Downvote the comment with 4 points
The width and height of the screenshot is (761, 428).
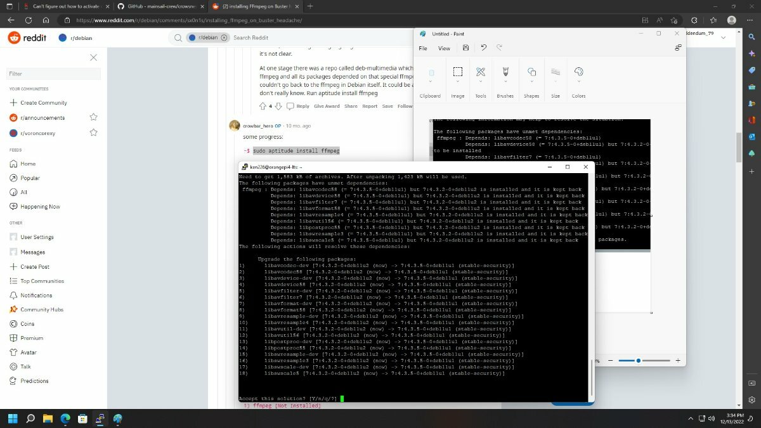coord(278,107)
